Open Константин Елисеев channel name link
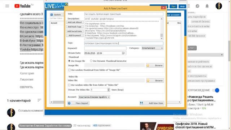Viewport: 231px width, 130px height. 45,126
